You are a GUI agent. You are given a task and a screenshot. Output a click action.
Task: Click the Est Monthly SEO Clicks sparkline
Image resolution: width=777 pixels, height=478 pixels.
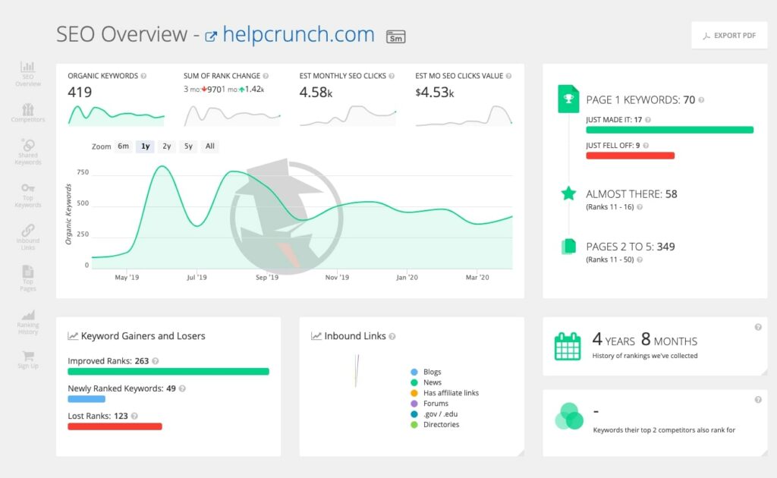(x=348, y=115)
